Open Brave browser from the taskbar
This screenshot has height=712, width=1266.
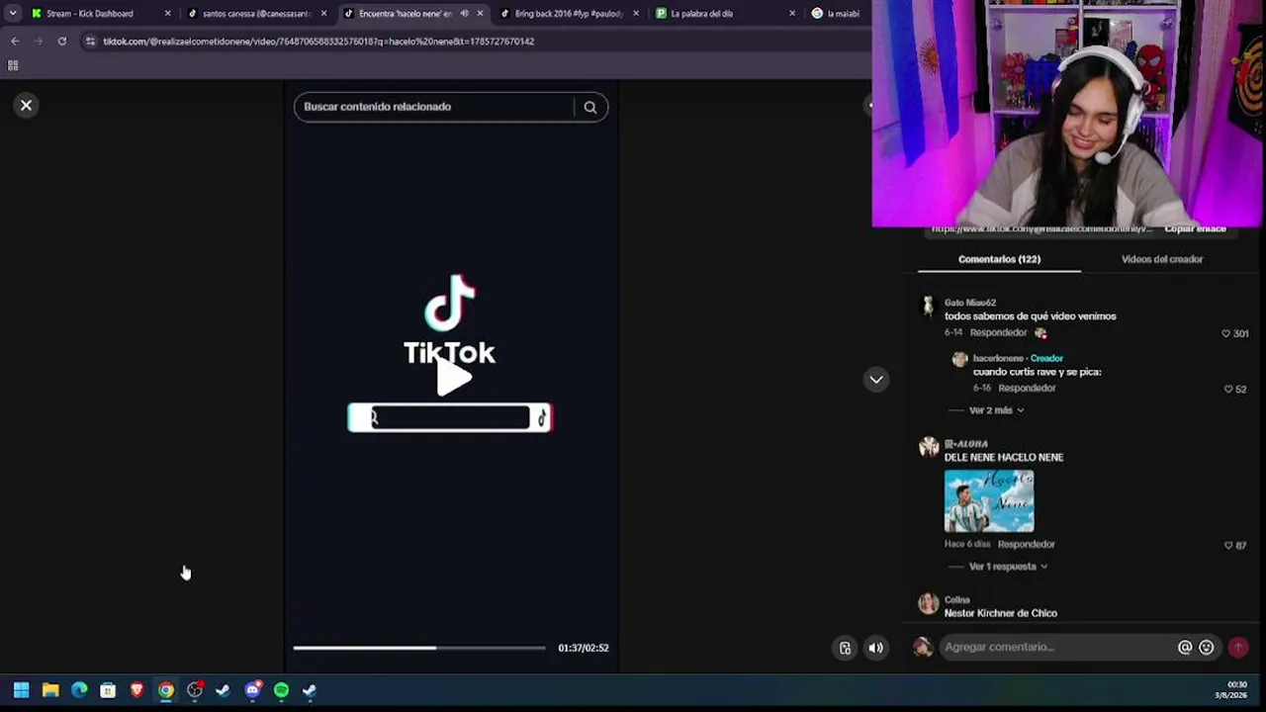pyautogui.click(x=136, y=690)
